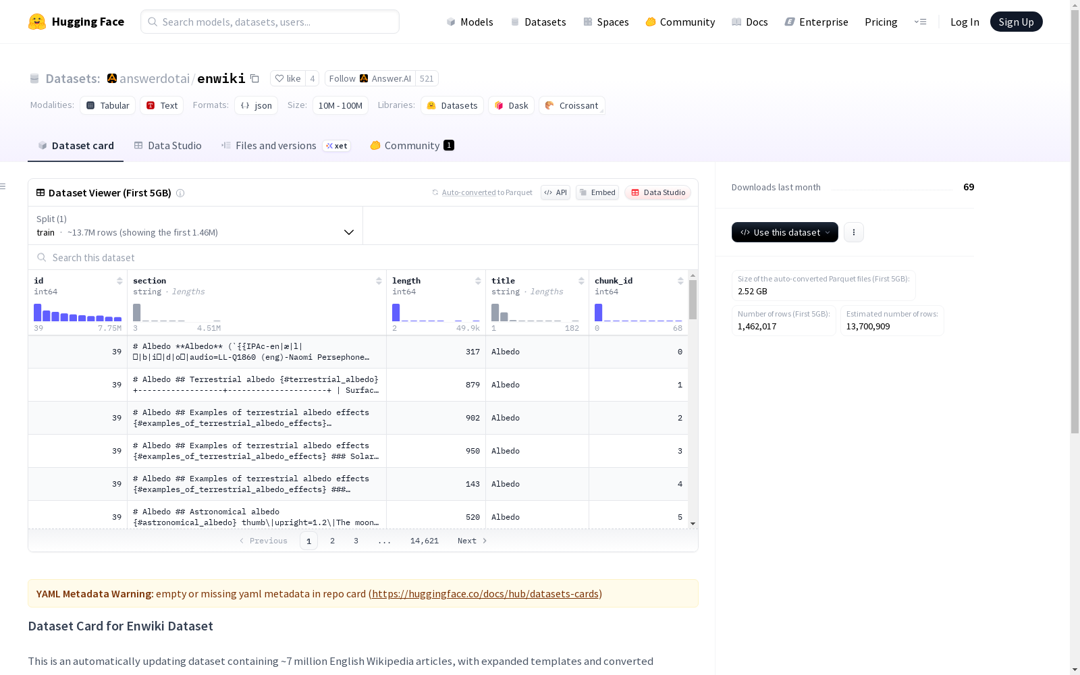Filter by Tabular modality tag

point(108,105)
